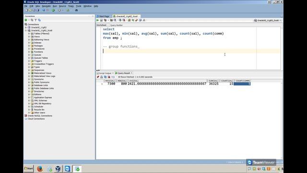Pin the query result with the pin icon

tap(98, 77)
